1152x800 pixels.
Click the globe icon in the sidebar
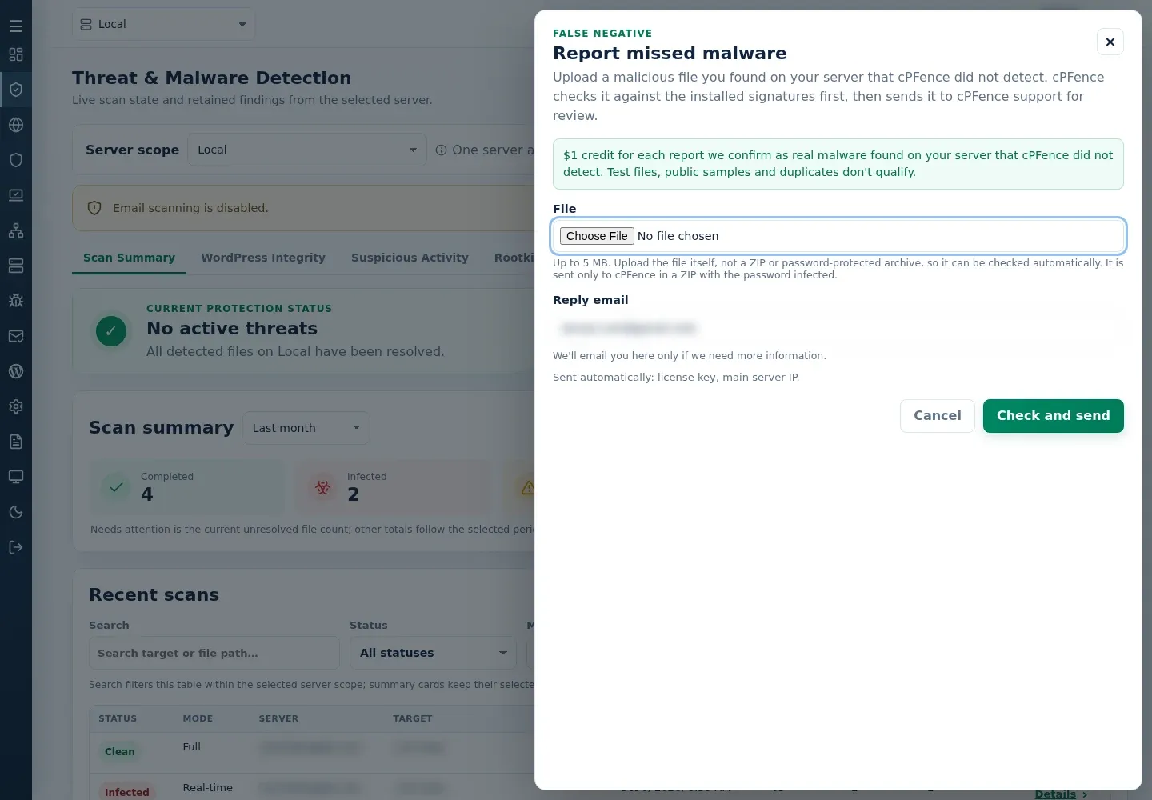pos(16,125)
